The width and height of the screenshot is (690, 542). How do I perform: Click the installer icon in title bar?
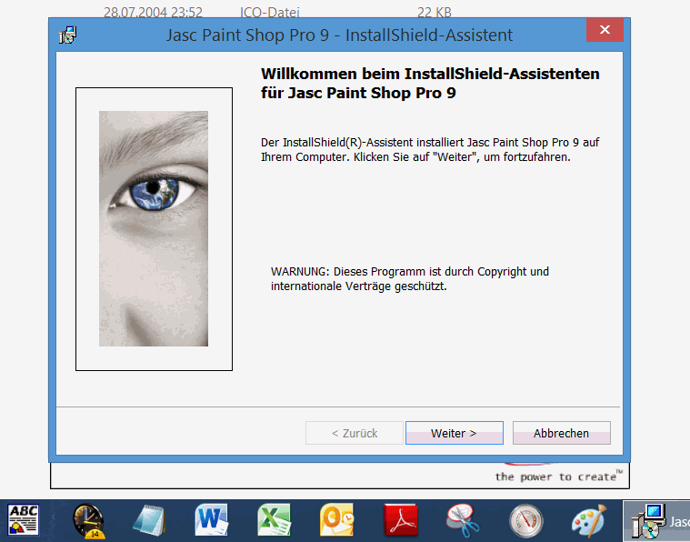pyautogui.click(x=68, y=35)
